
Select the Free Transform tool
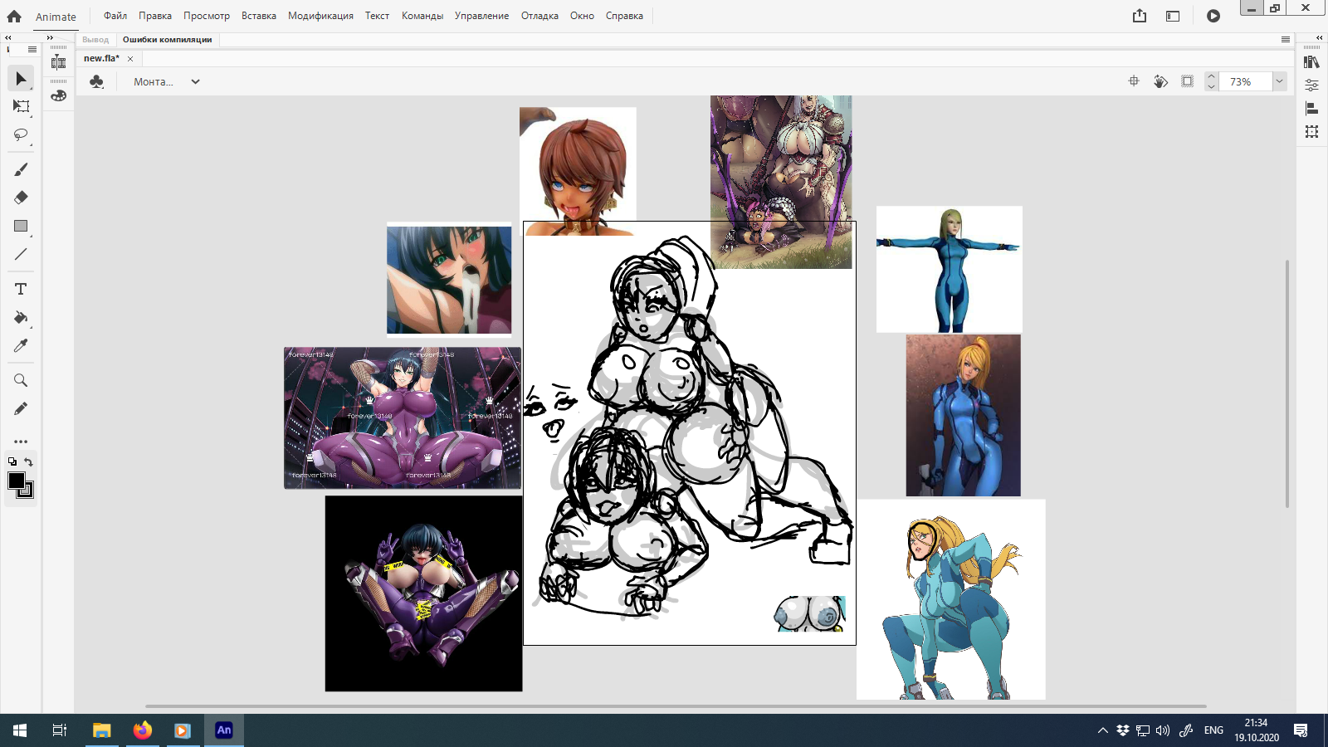(21, 106)
